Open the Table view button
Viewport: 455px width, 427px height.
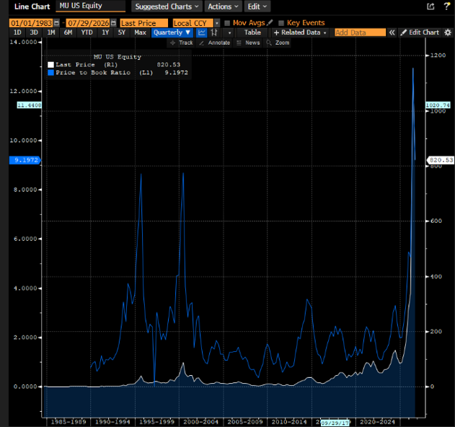[x=252, y=32]
